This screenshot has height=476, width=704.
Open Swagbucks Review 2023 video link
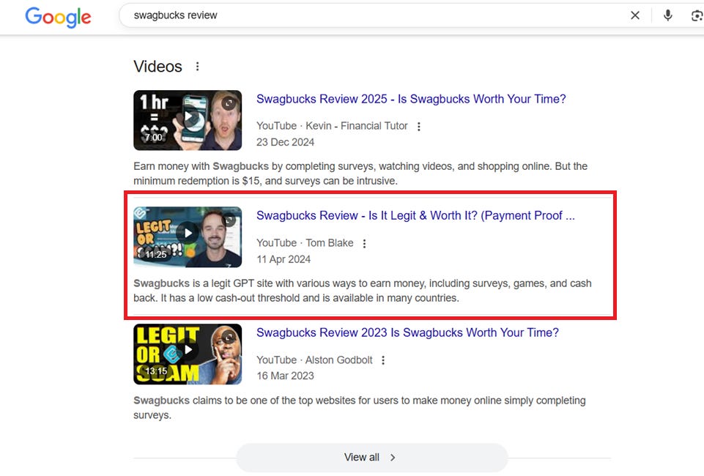407,332
